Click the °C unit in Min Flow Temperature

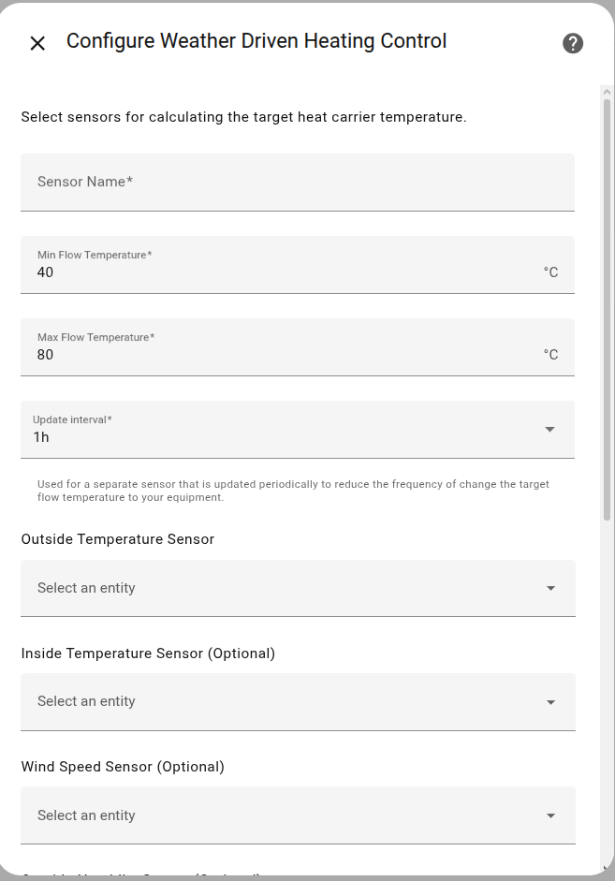550,272
